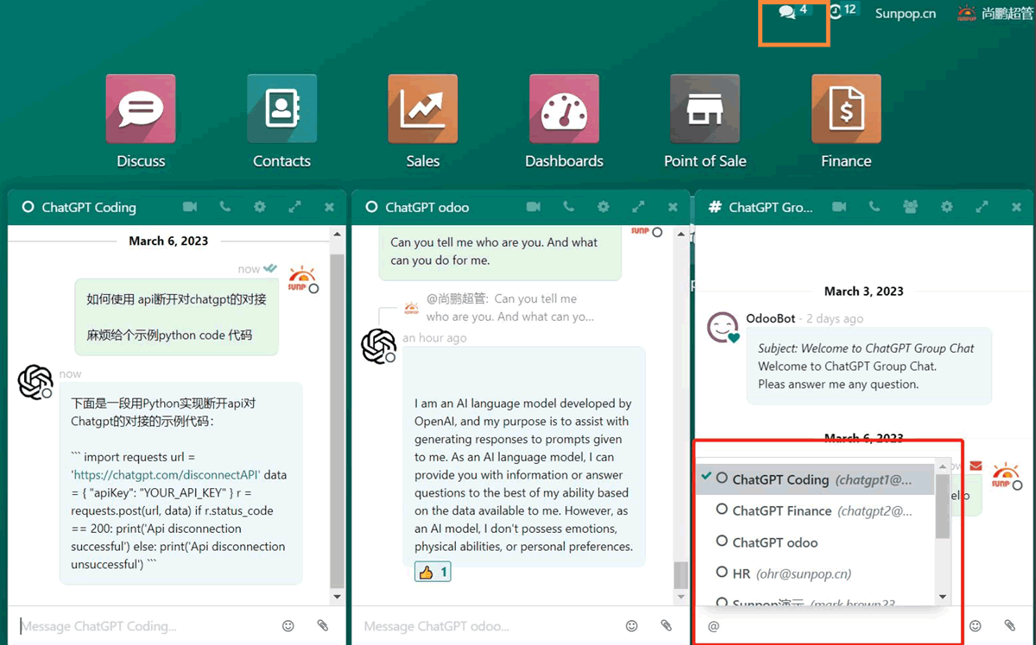Attach file in ChatGPT Coding input
The image size is (1036, 645).
pos(323,626)
